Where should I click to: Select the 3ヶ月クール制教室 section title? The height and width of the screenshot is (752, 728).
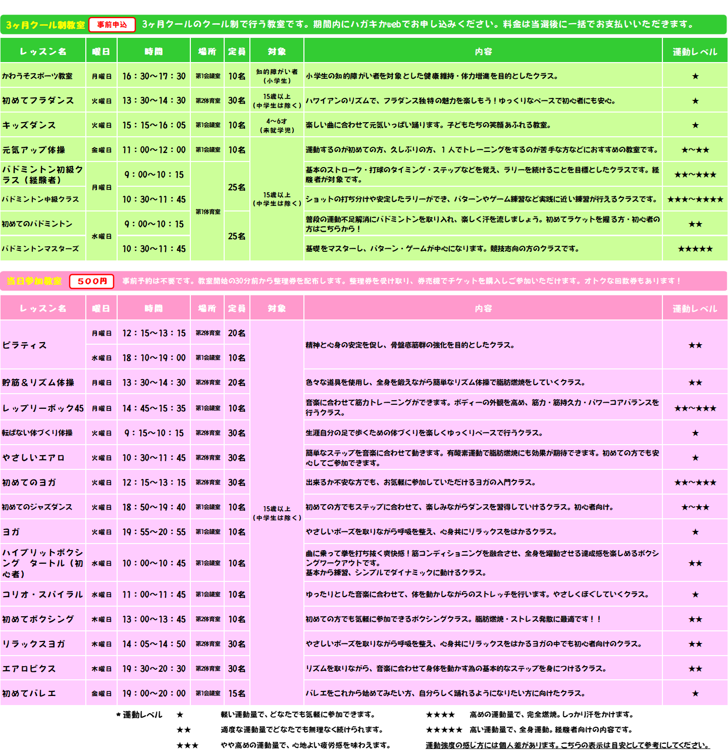click(45, 25)
